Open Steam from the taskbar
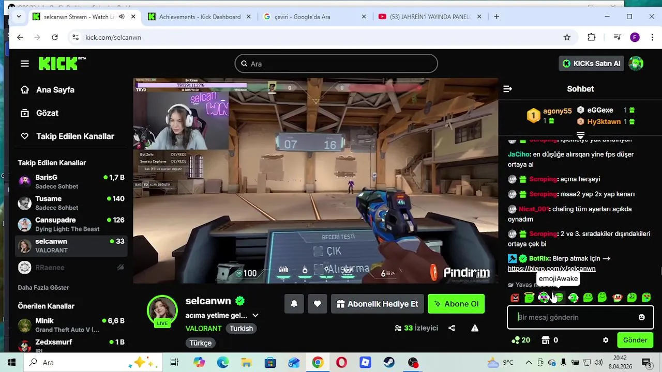662x372 pixels. (x=389, y=363)
